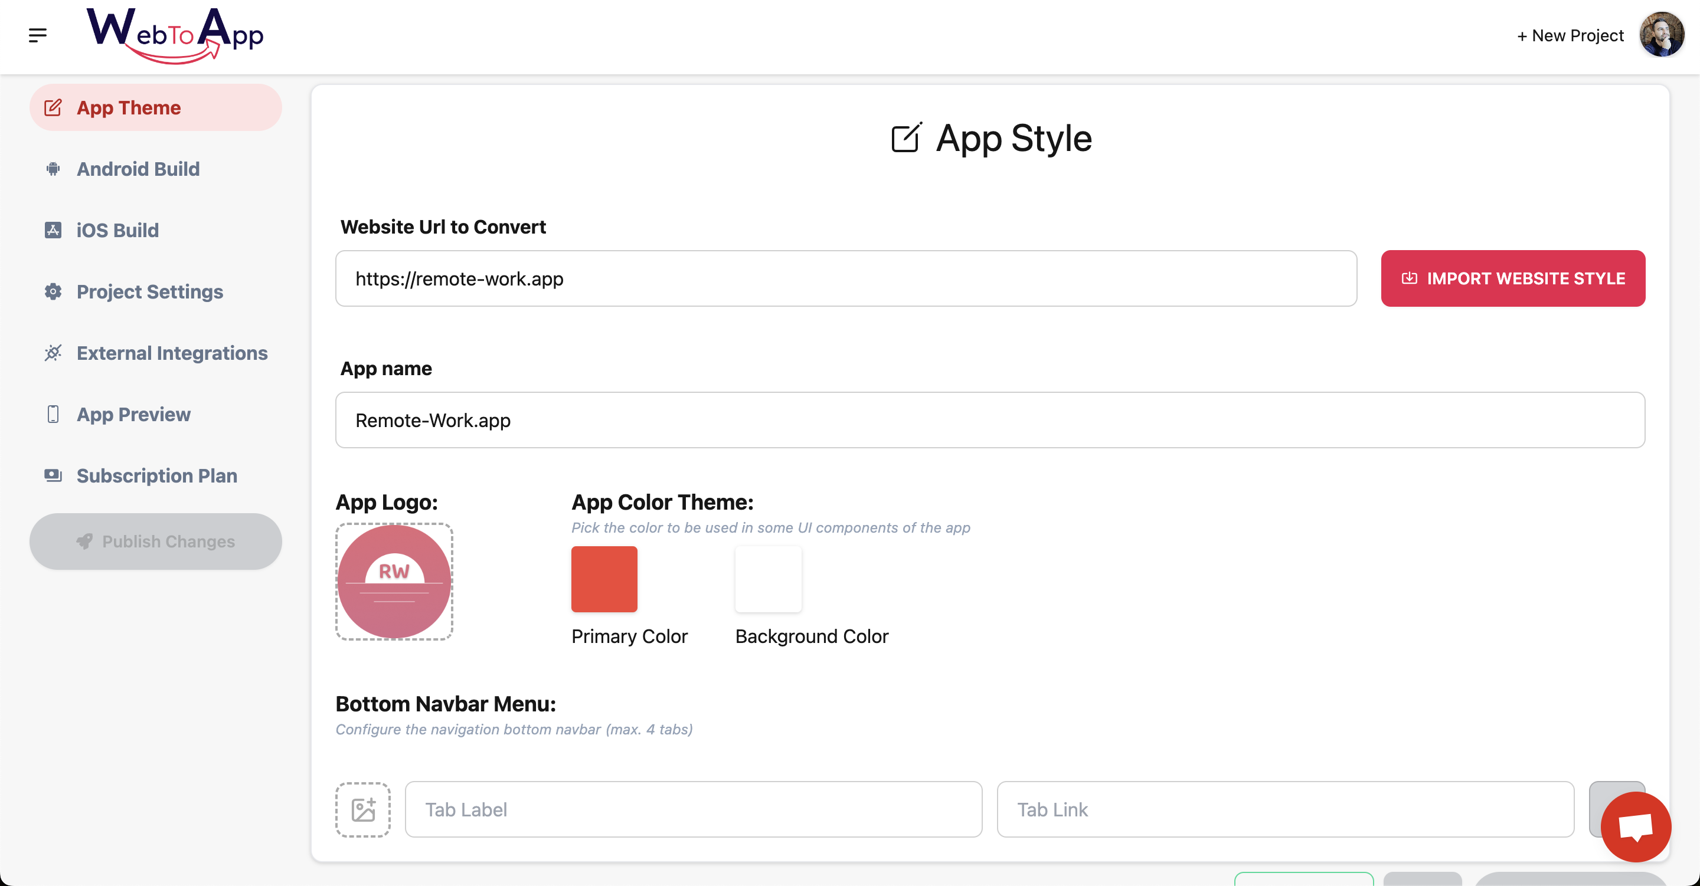Click into the Tab Label field

pyautogui.click(x=693, y=809)
